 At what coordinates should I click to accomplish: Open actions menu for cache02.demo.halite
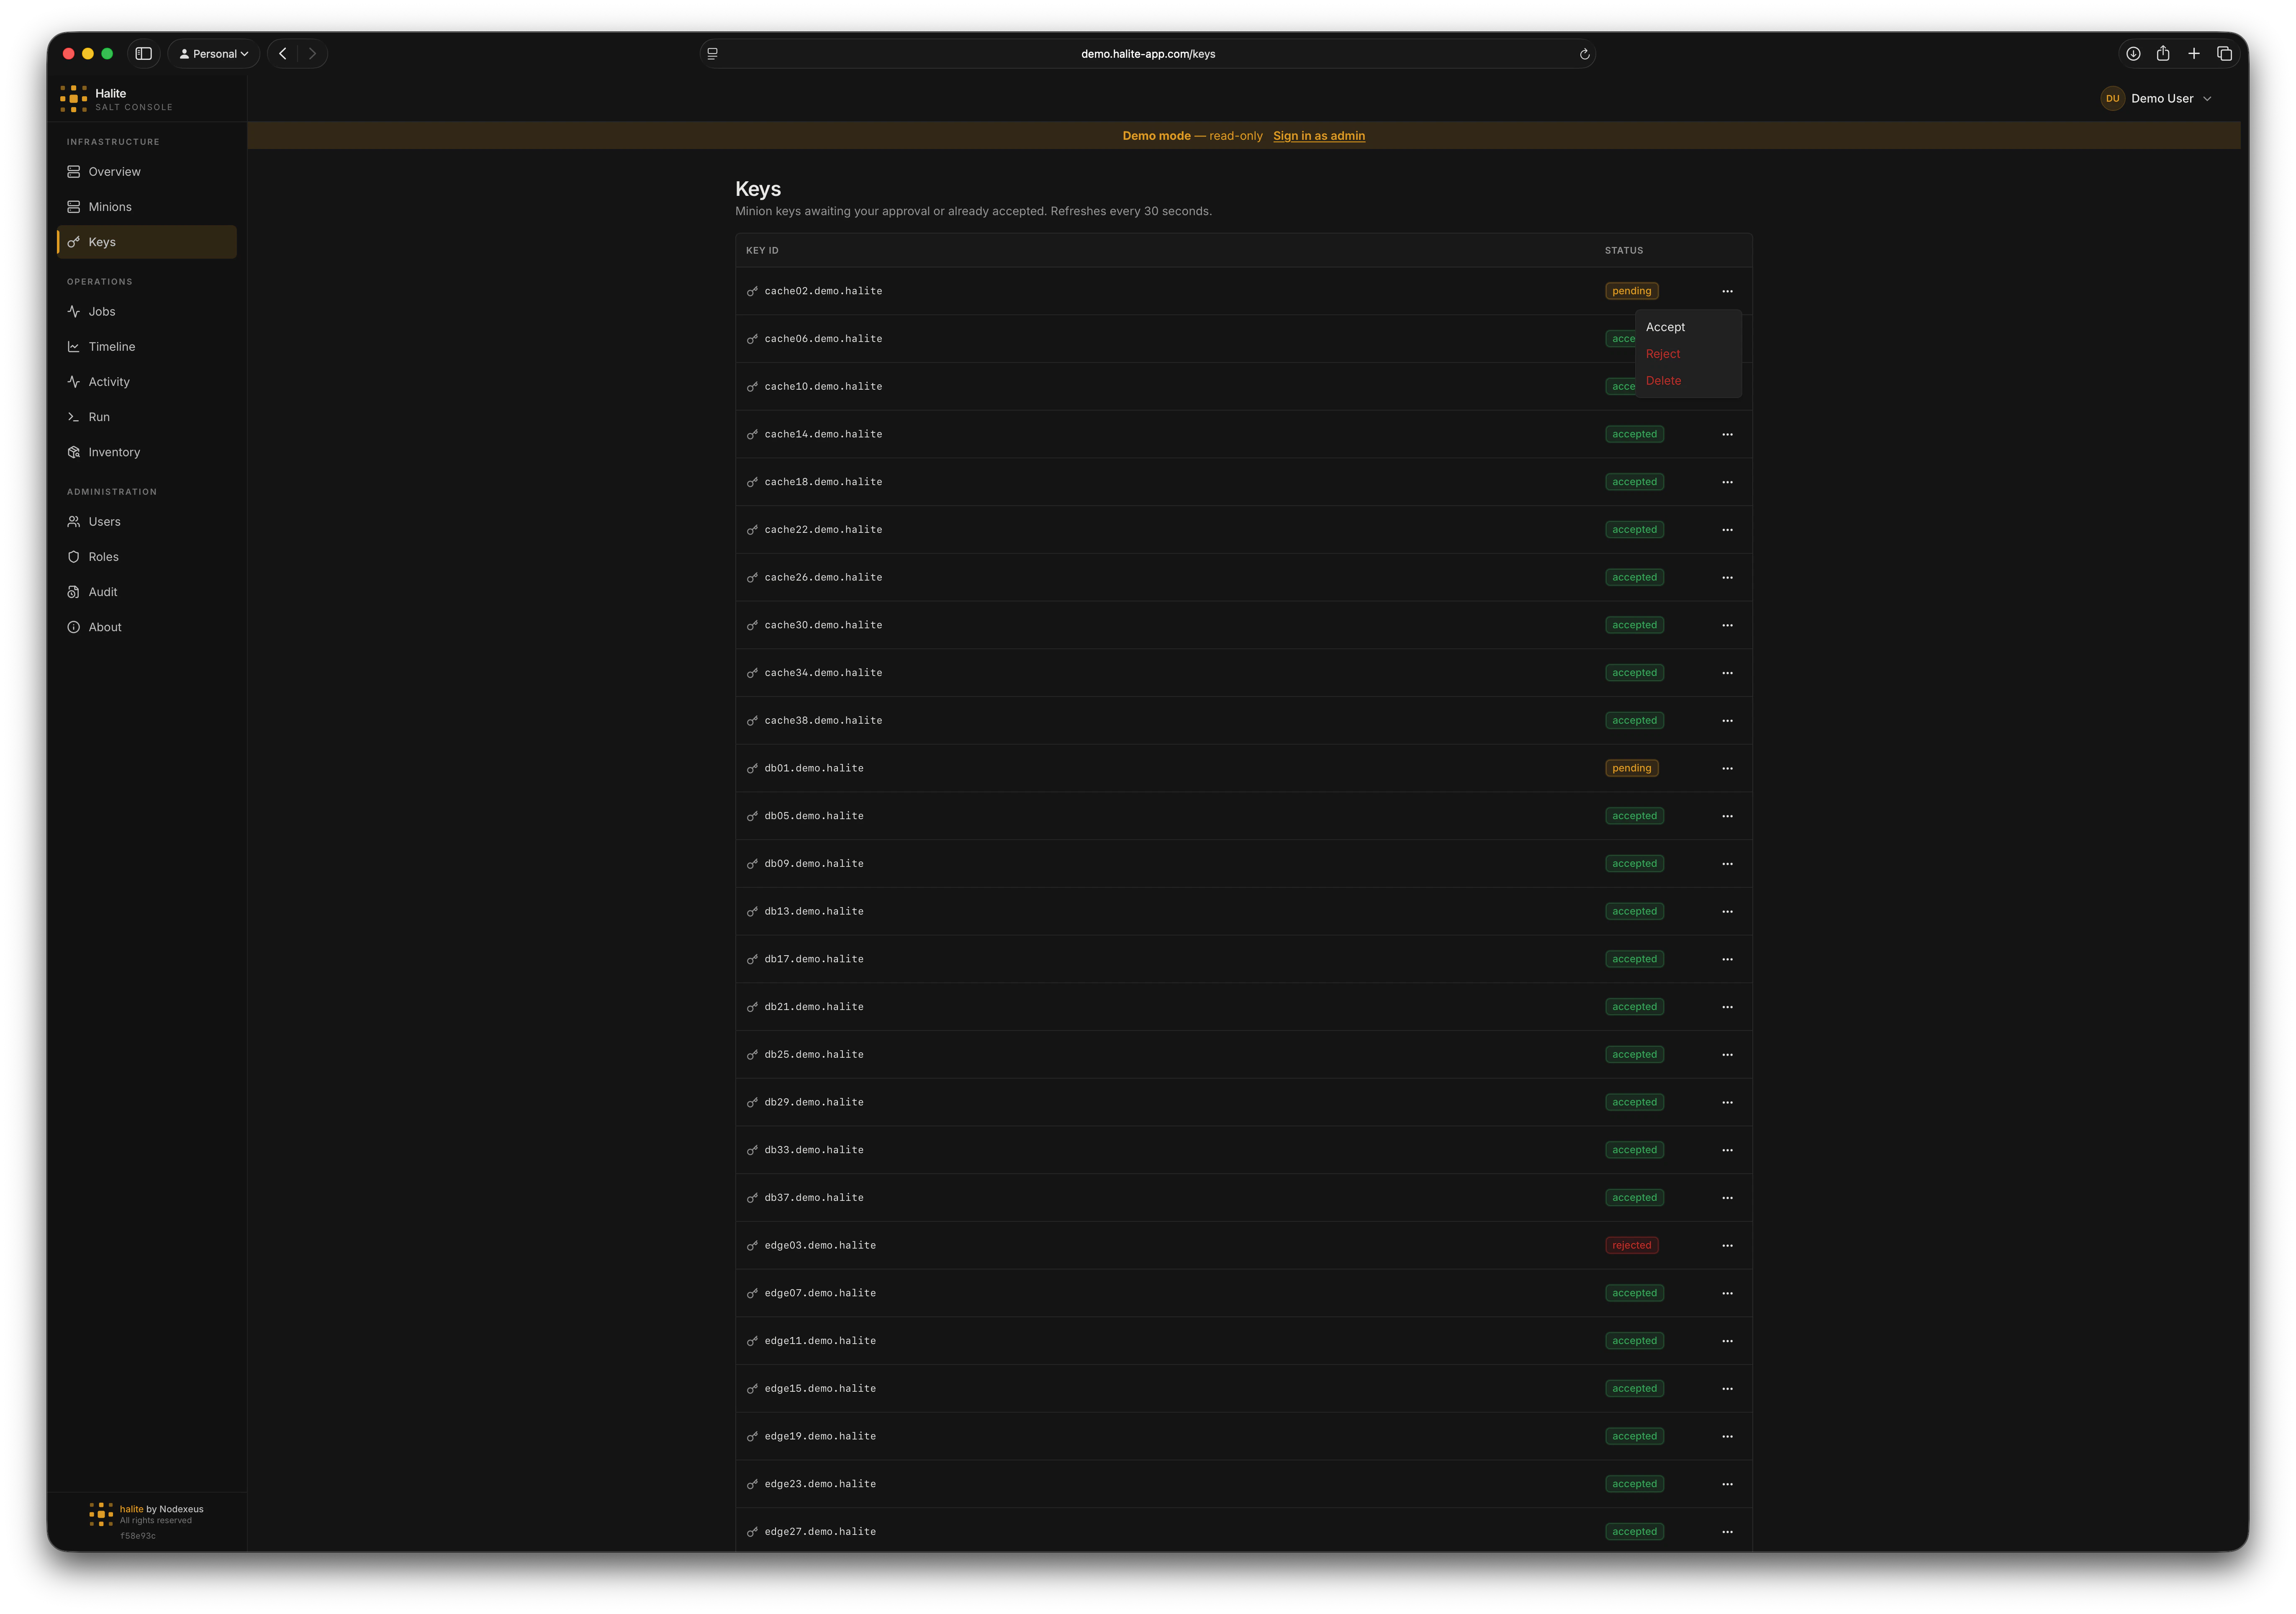[1726, 291]
